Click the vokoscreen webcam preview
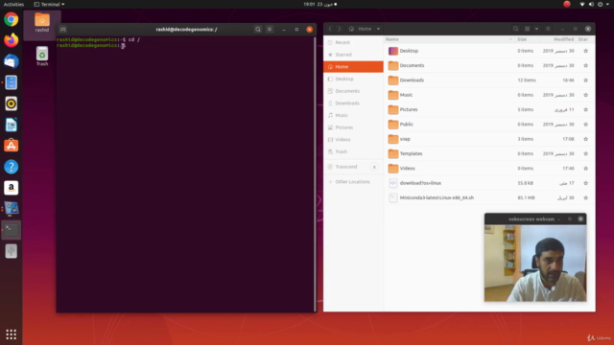The width and height of the screenshot is (614, 345). pyautogui.click(x=535, y=264)
